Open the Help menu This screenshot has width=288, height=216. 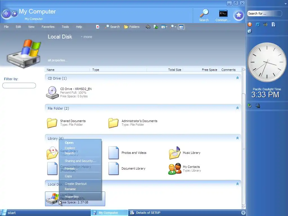pos(79,27)
